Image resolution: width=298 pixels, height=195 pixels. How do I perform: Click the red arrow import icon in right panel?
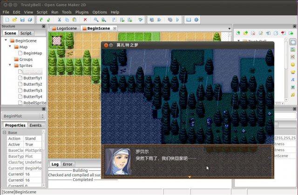[284, 33]
